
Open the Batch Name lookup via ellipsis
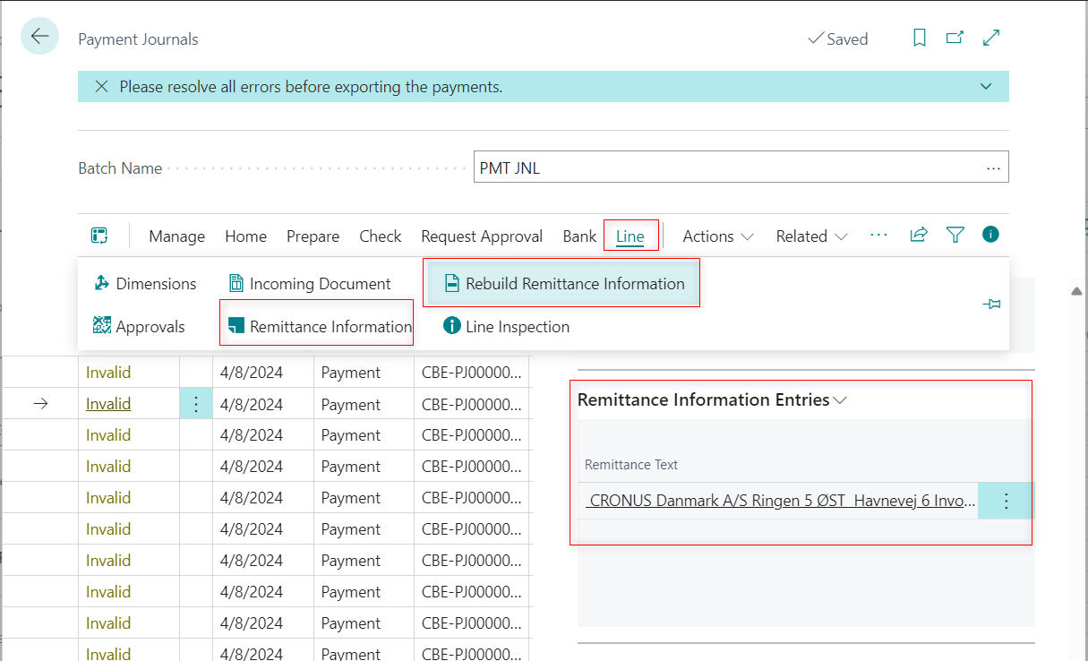(992, 167)
